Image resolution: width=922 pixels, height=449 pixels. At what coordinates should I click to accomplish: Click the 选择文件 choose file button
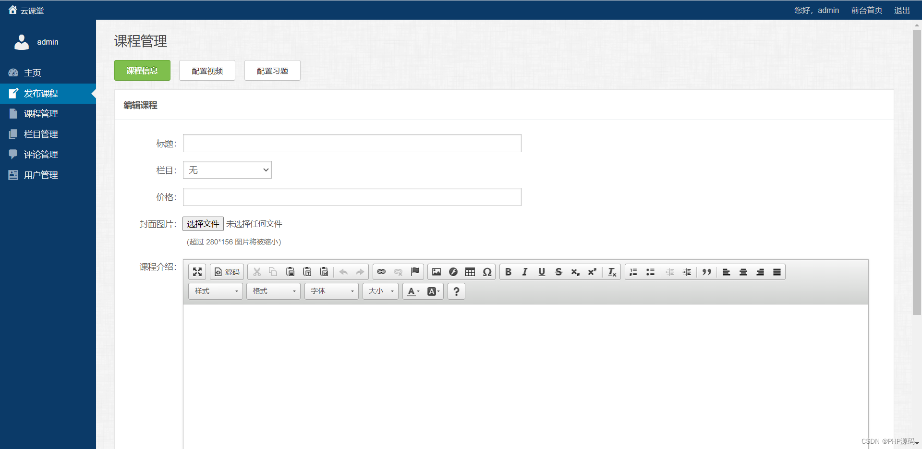tap(203, 224)
